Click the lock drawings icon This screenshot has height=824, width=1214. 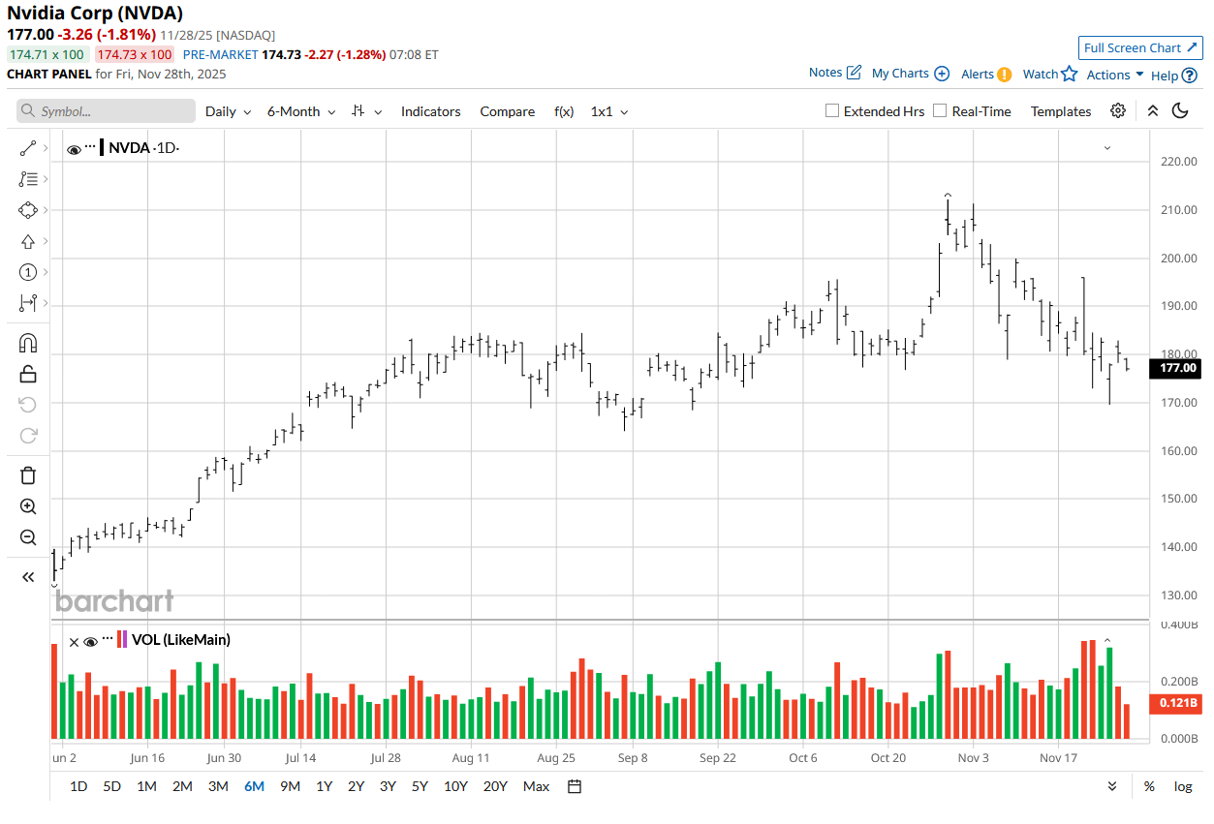pyautogui.click(x=27, y=373)
